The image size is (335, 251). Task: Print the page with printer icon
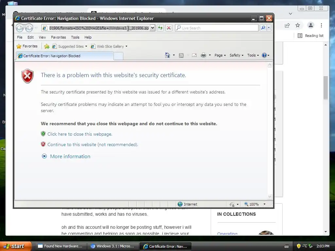[203, 55]
